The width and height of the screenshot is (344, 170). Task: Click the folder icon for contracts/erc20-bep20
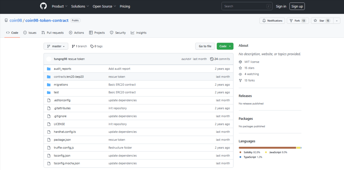(49, 77)
